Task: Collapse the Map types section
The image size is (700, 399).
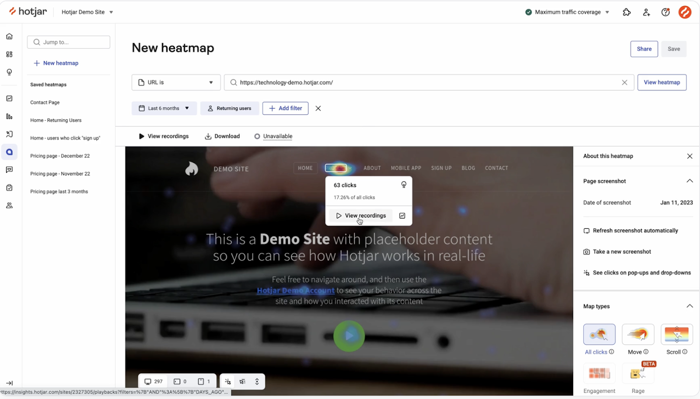Action: (689, 306)
